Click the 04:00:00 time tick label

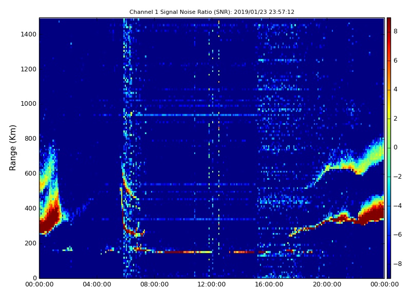point(97,284)
